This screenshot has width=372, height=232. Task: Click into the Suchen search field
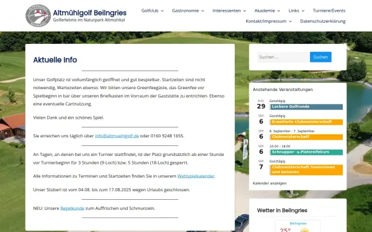pyautogui.click(x=283, y=57)
